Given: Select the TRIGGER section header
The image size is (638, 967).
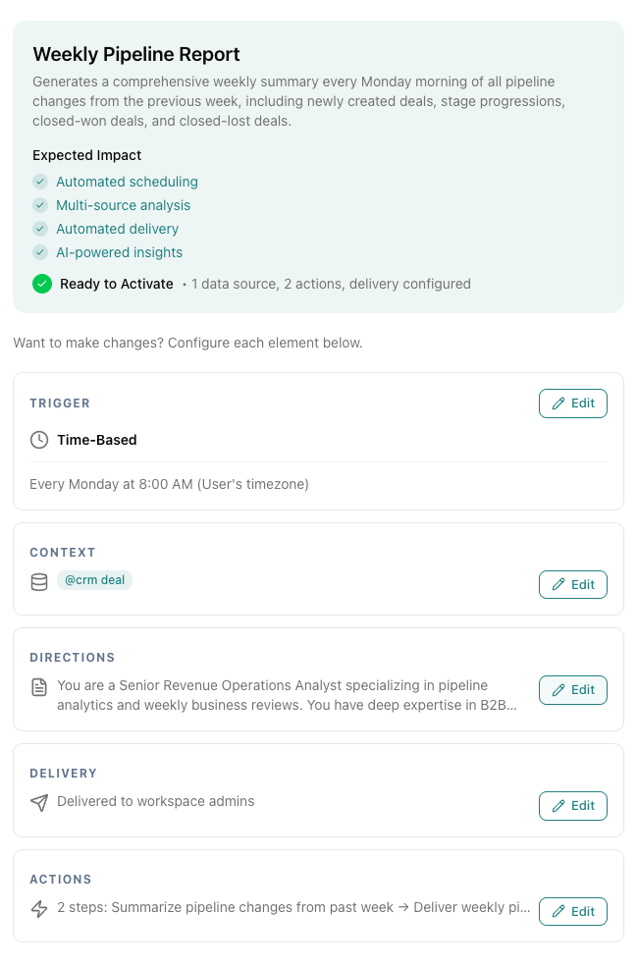Looking at the screenshot, I should 60,403.
